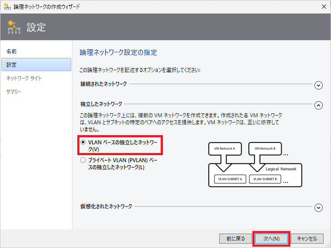This screenshot has width=331, height=248.
Task: Click the 独立したネットワーク section title
Action: (101, 104)
